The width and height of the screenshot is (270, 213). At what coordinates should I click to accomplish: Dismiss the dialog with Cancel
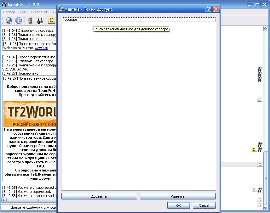(204, 205)
